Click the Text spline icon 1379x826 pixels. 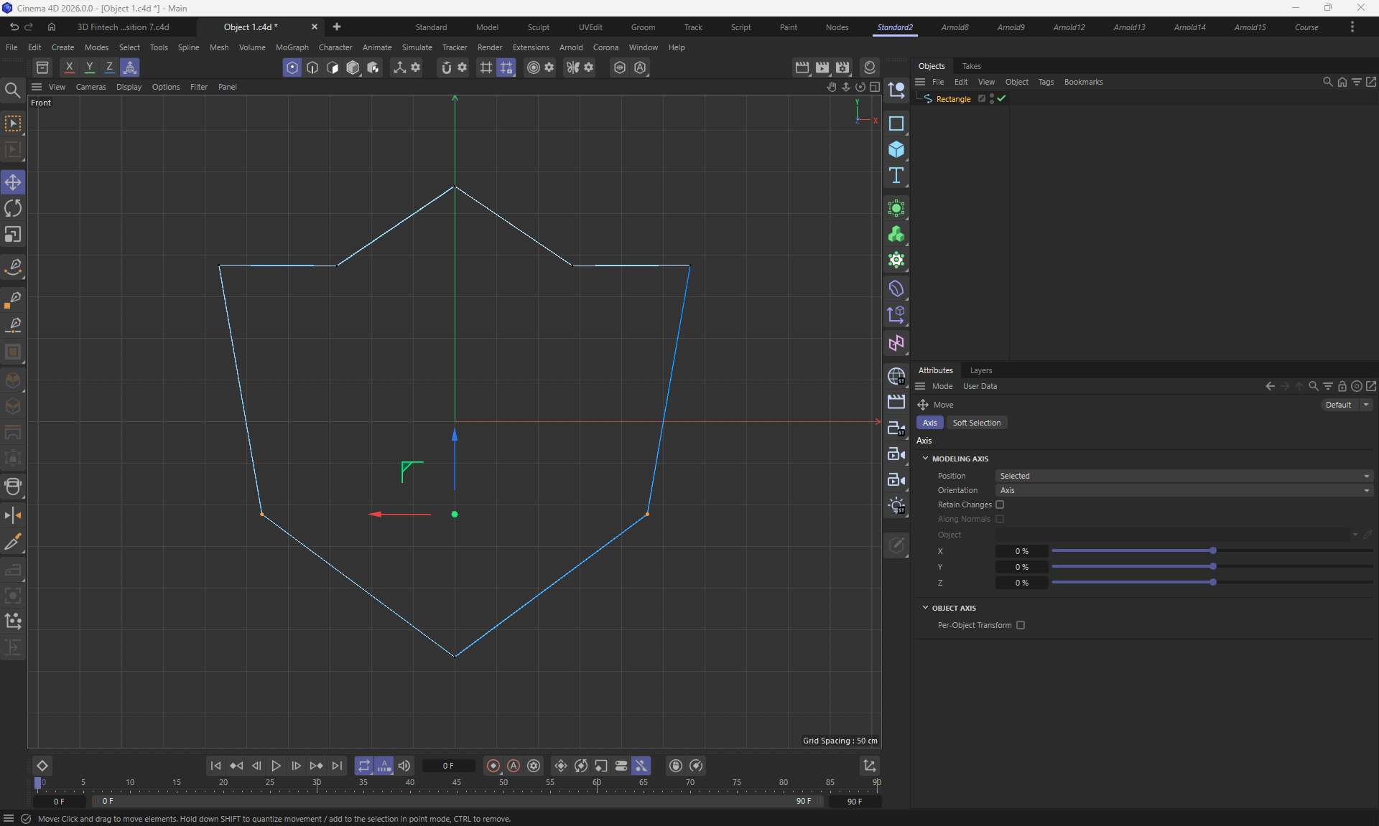coord(896,176)
